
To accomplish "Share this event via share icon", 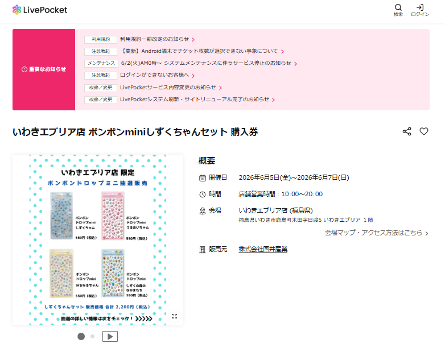I will (407, 131).
